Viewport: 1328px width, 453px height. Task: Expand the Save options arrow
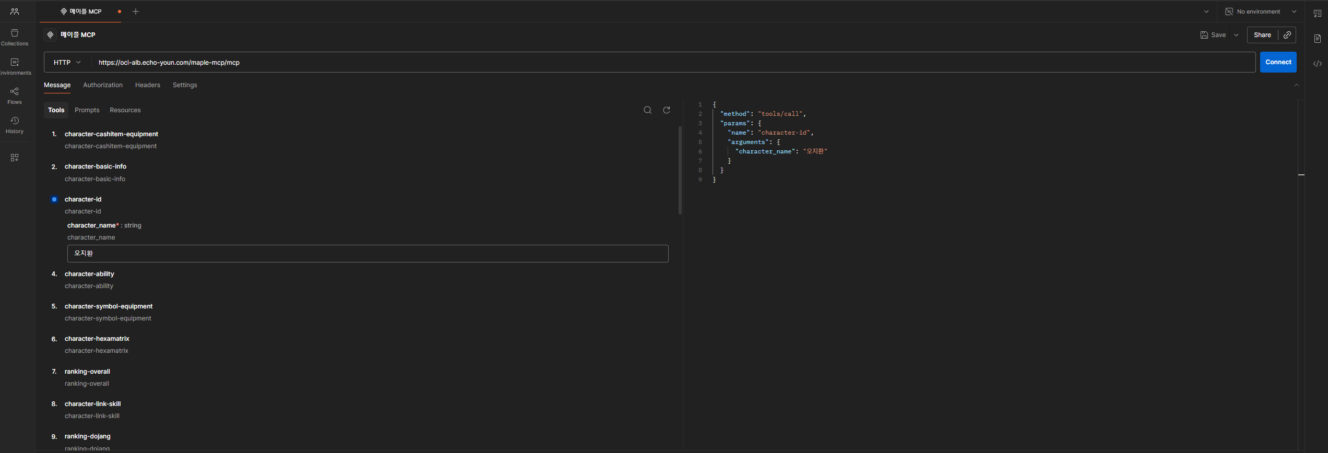click(1236, 35)
